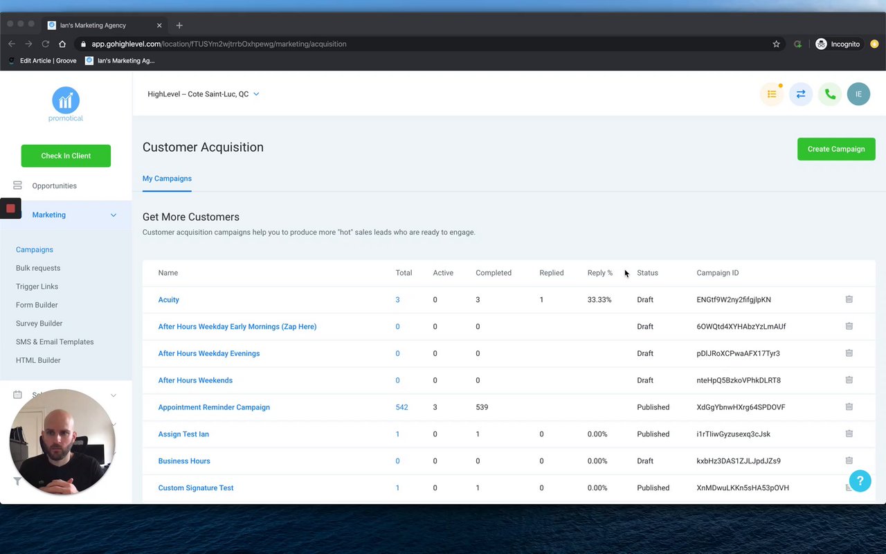Click the Reply % column header
Screen dimensions: 886x554
[x=600, y=273]
